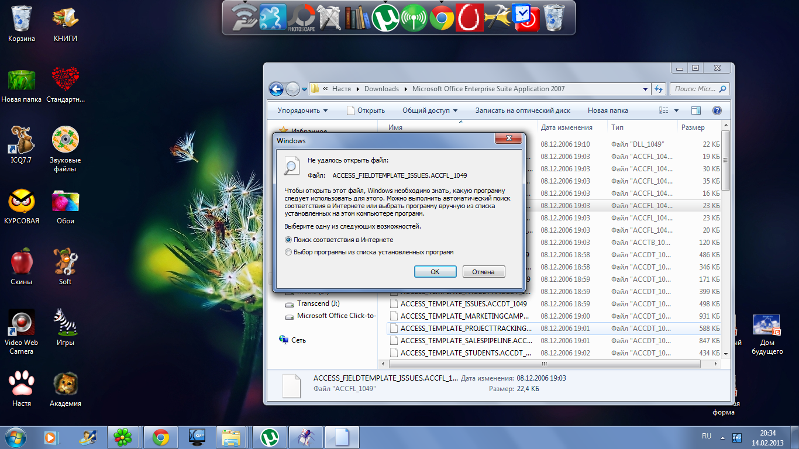Image resolution: width=799 pixels, height=449 pixels.
Task: Select Выбор программы из списка option
Action: [x=369, y=252]
